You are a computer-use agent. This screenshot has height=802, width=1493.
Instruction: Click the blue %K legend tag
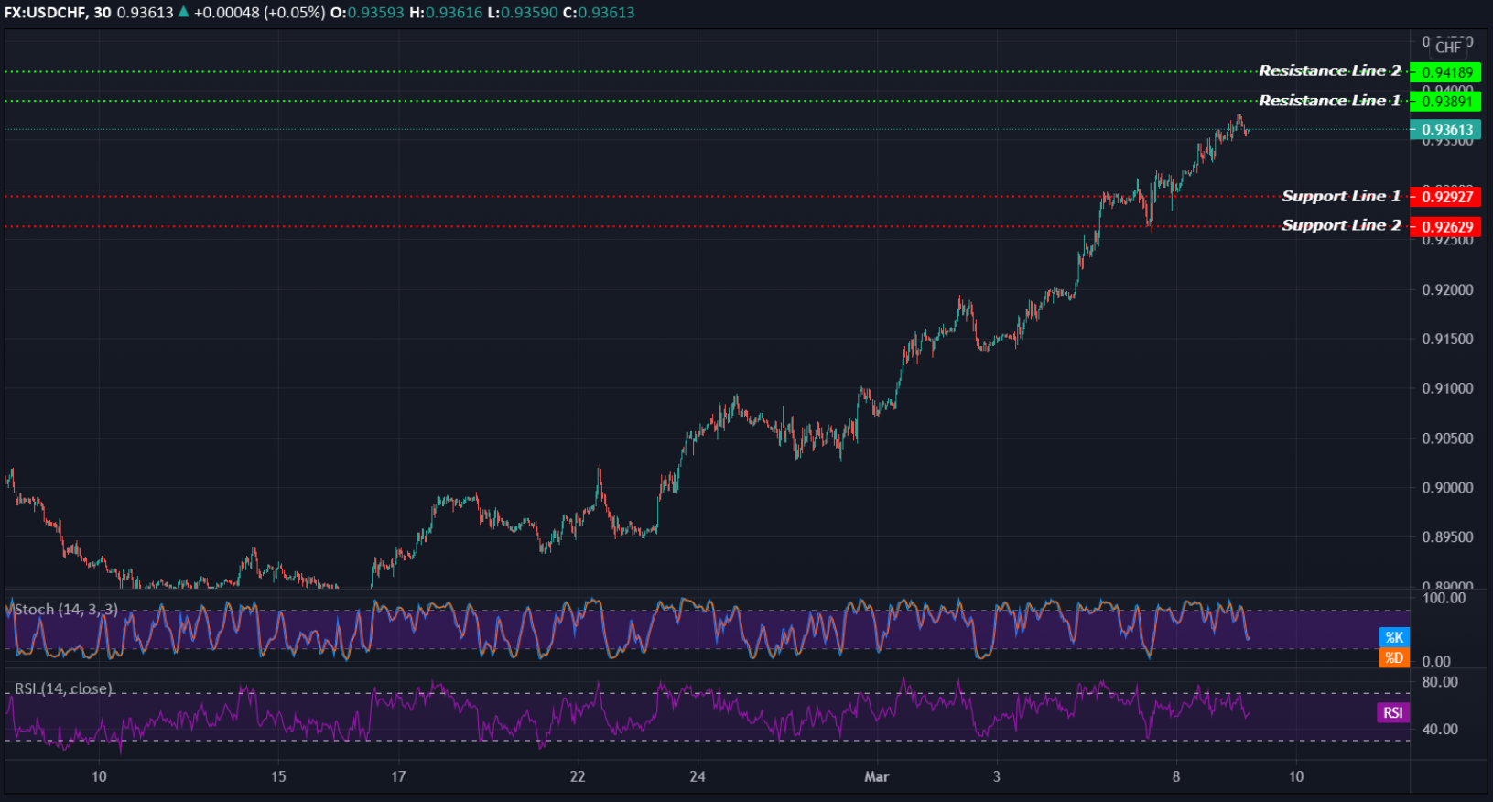point(1393,637)
